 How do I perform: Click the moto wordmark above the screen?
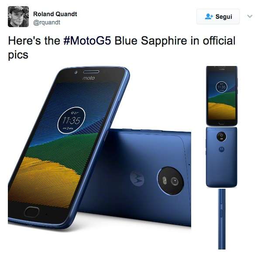pyautogui.click(x=89, y=78)
